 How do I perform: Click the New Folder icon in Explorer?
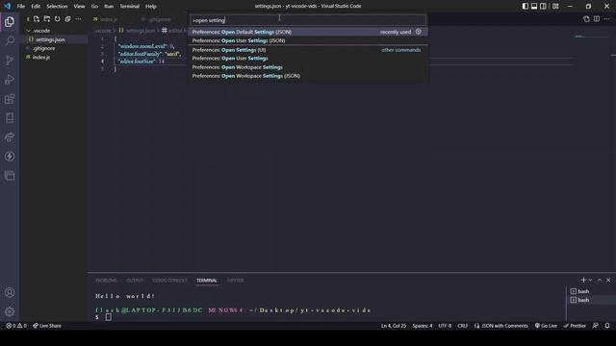47,19
